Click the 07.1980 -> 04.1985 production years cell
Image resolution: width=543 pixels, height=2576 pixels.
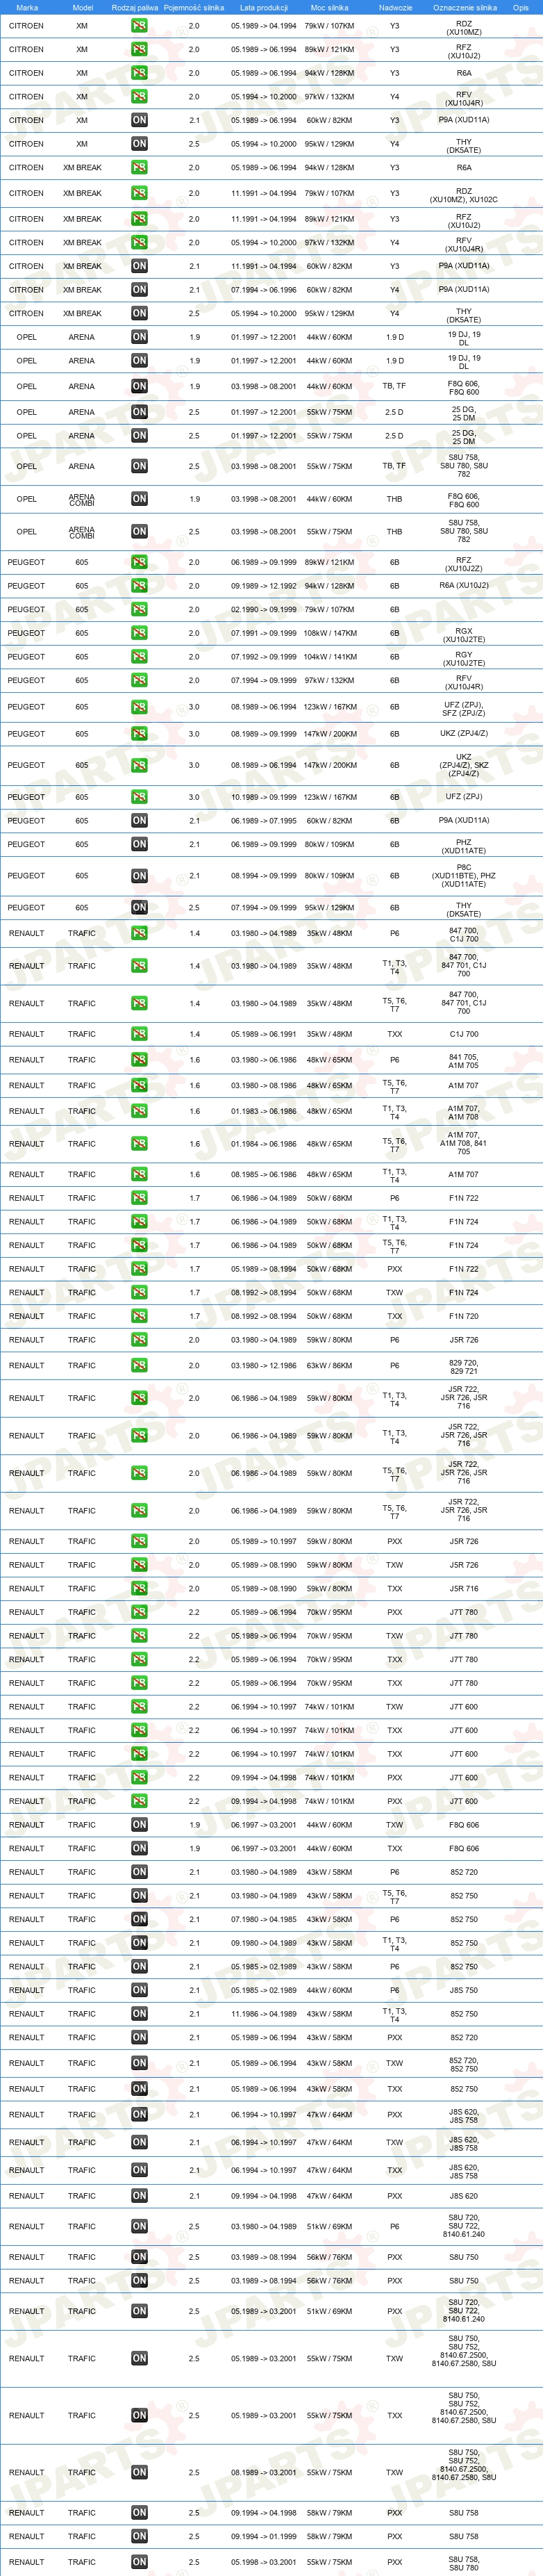point(264,1919)
